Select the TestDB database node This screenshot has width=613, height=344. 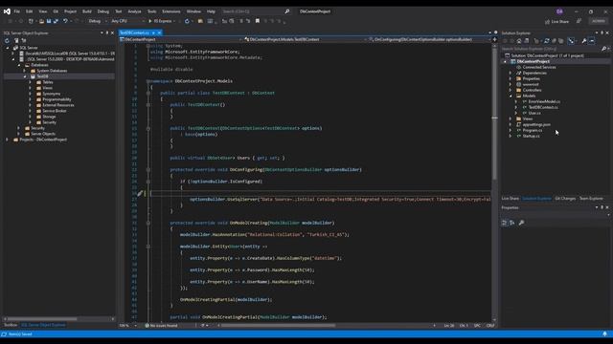(42, 76)
